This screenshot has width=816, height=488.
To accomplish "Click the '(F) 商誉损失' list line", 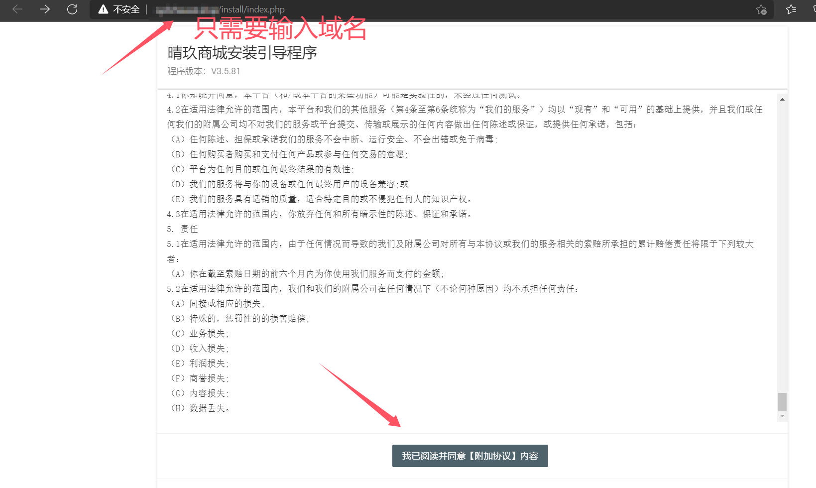I will (199, 378).
